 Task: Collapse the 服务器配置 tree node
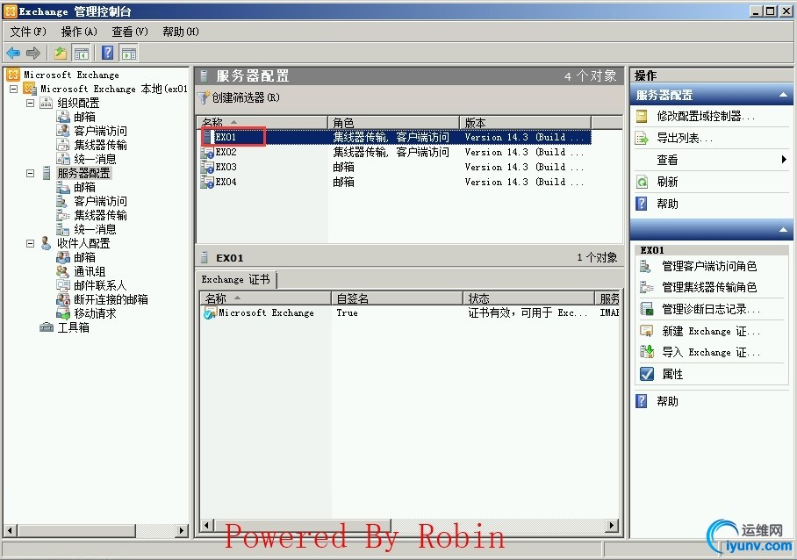pos(30,173)
